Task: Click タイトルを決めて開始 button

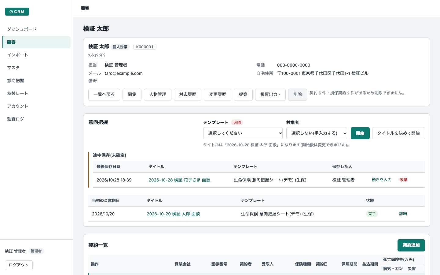Action: [398, 133]
